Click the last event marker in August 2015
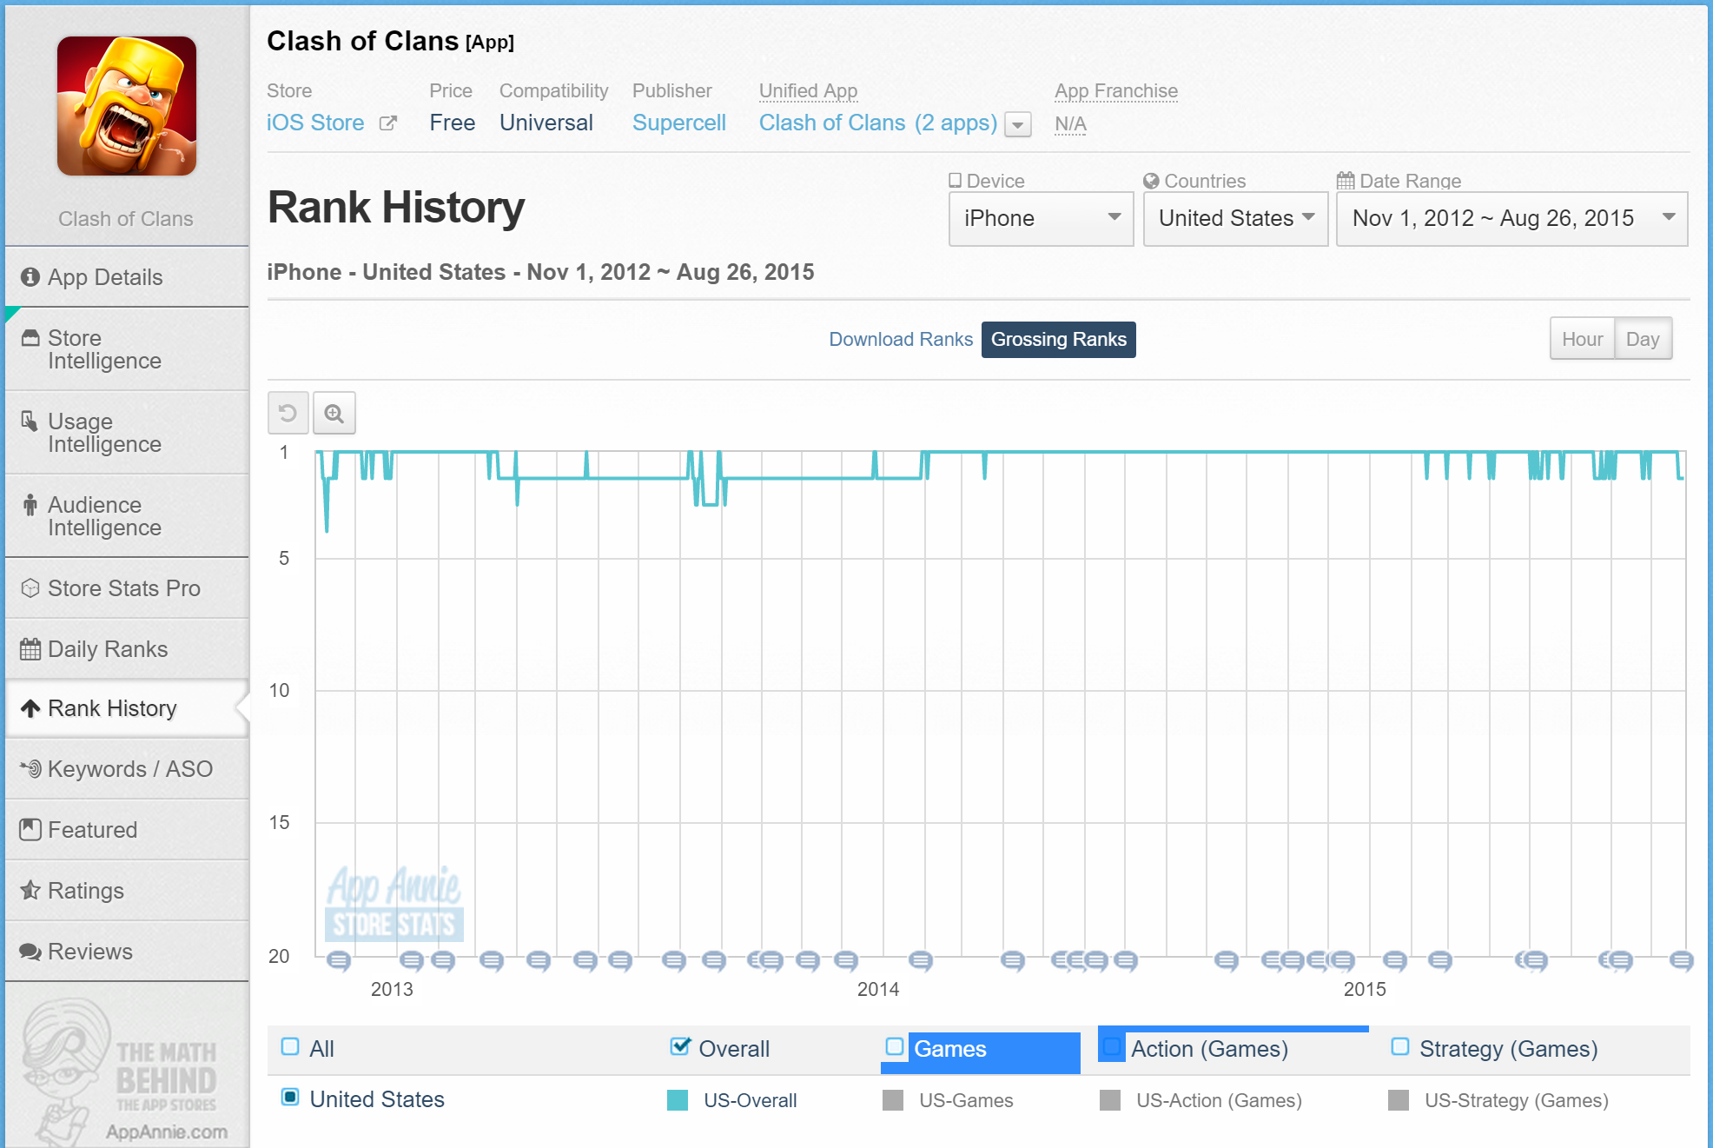Screen dimensions: 1713x1148 click(1682, 960)
